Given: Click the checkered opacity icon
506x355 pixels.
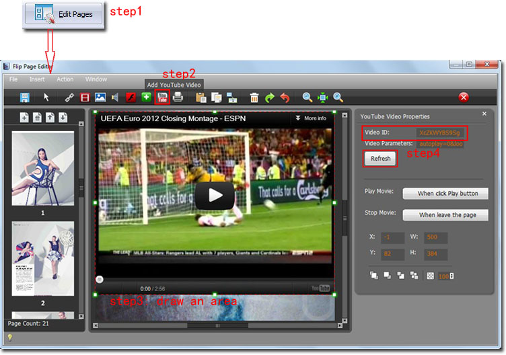Looking at the screenshot, I should tap(430, 276).
